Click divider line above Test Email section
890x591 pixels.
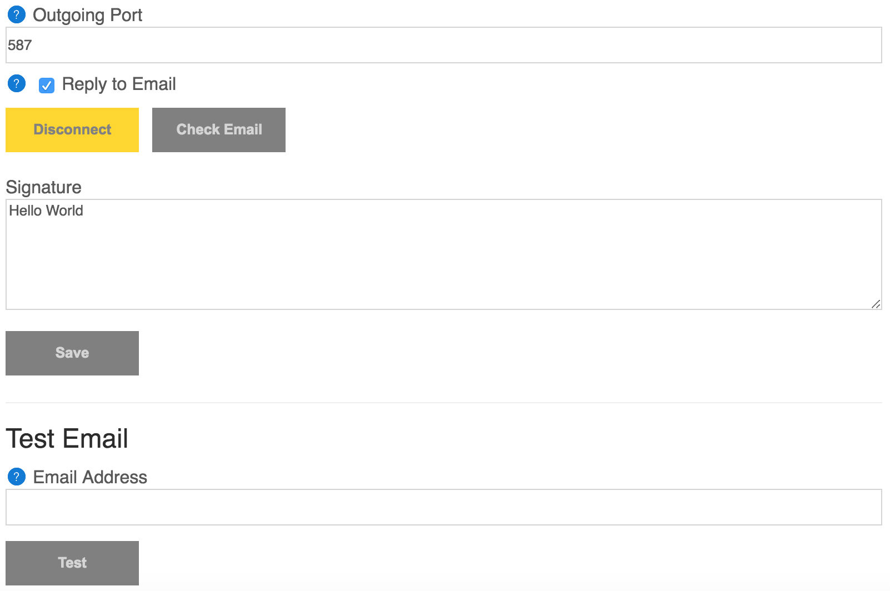tap(443, 403)
